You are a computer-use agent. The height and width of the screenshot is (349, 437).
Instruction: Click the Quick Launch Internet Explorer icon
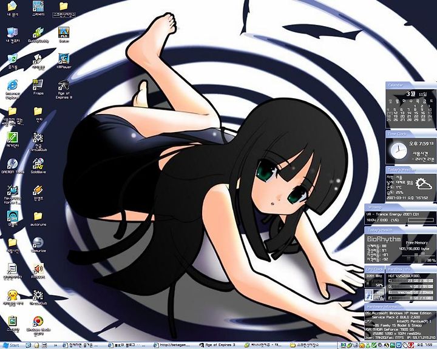pyautogui.click(x=29, y=345)
